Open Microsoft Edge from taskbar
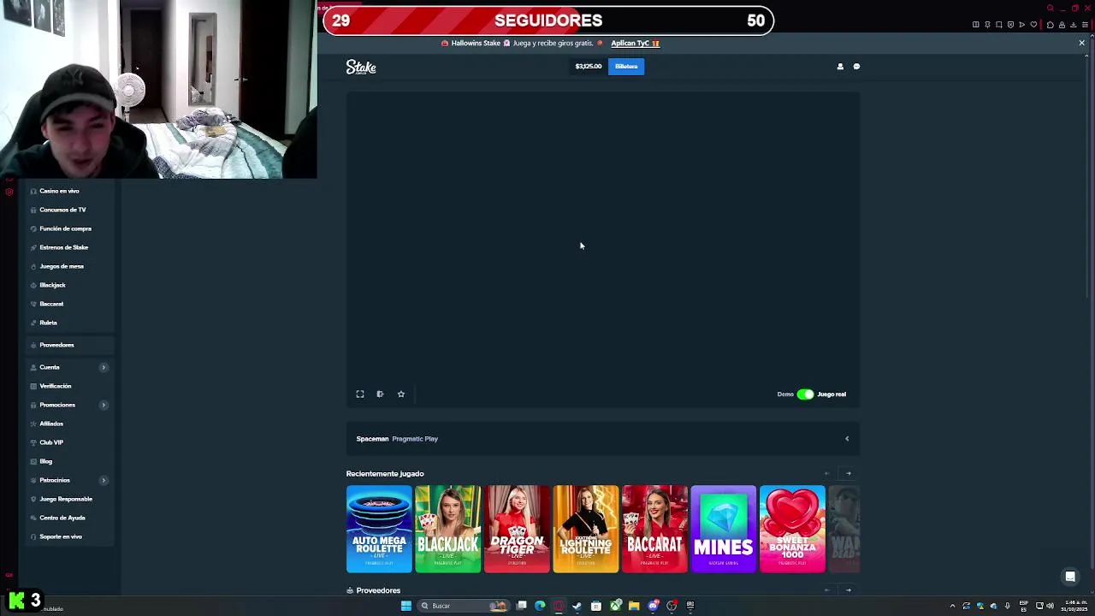1095x616 pixels. [540, 606]
